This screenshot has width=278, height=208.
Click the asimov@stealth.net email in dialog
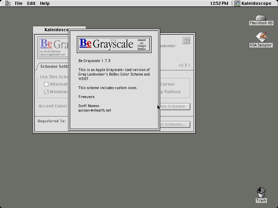[x=95, y=110]
